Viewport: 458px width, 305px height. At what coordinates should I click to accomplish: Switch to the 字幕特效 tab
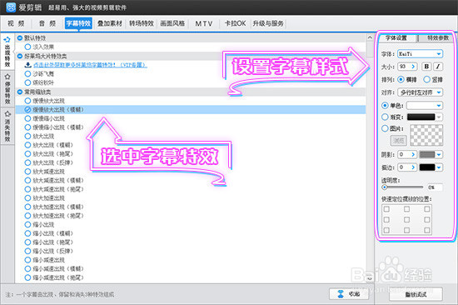[x=78, y=23]
